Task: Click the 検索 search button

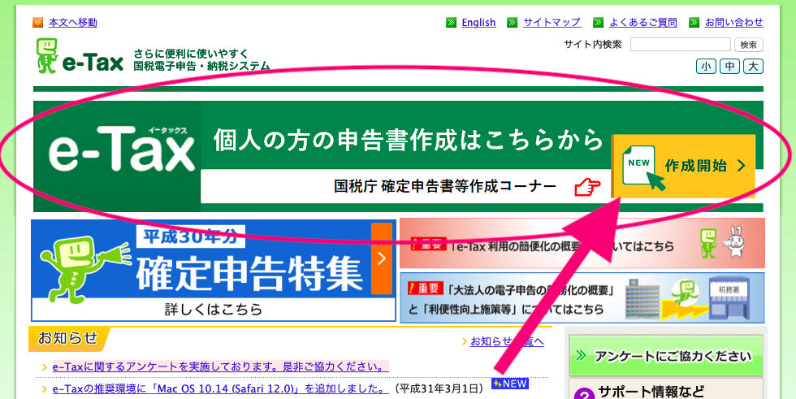Action: [748, 45]
